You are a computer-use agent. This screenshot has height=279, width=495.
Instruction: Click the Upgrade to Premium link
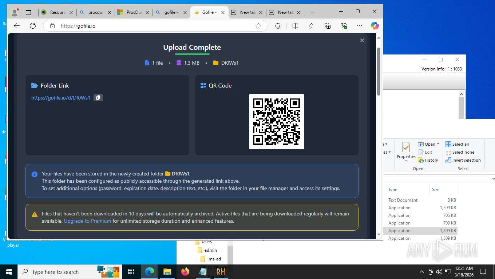[87, 221]
